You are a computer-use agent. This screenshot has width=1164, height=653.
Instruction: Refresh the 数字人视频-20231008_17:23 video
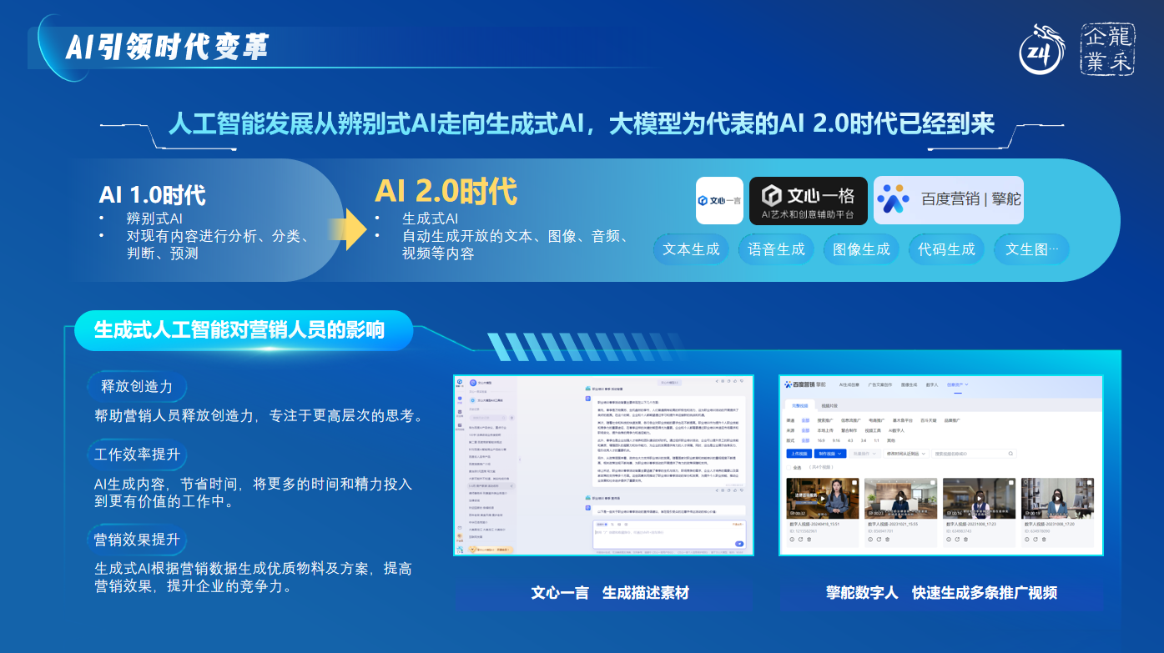coord(958,540)
